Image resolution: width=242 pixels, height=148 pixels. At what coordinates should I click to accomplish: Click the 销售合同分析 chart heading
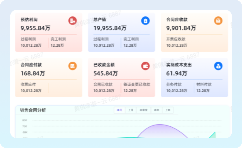pos(33,110)
